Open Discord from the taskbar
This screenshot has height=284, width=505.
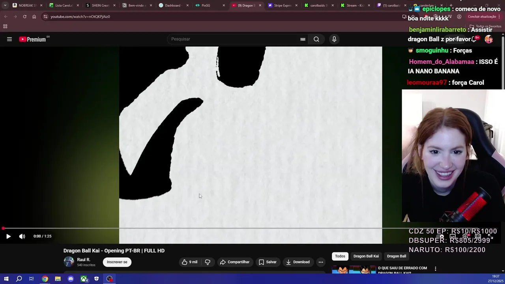pos(71,279)
